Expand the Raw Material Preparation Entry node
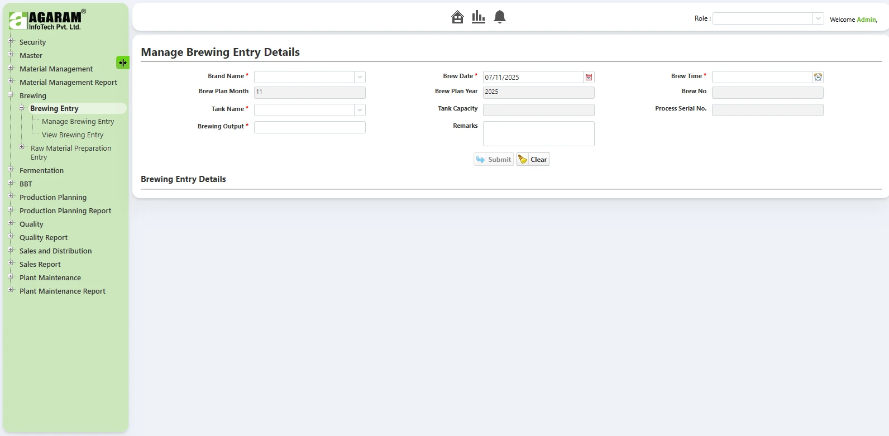The width and height of the screenshot is (889, 436). click(22, 147)
